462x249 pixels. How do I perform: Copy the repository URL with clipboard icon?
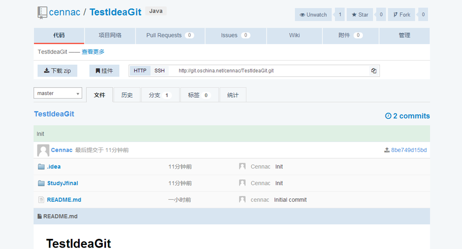pyautogui.click(x=374, y=71)
